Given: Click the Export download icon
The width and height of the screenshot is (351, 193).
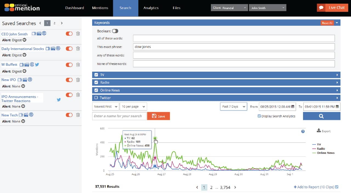Looking at the screenshot, I should [319, 130].
